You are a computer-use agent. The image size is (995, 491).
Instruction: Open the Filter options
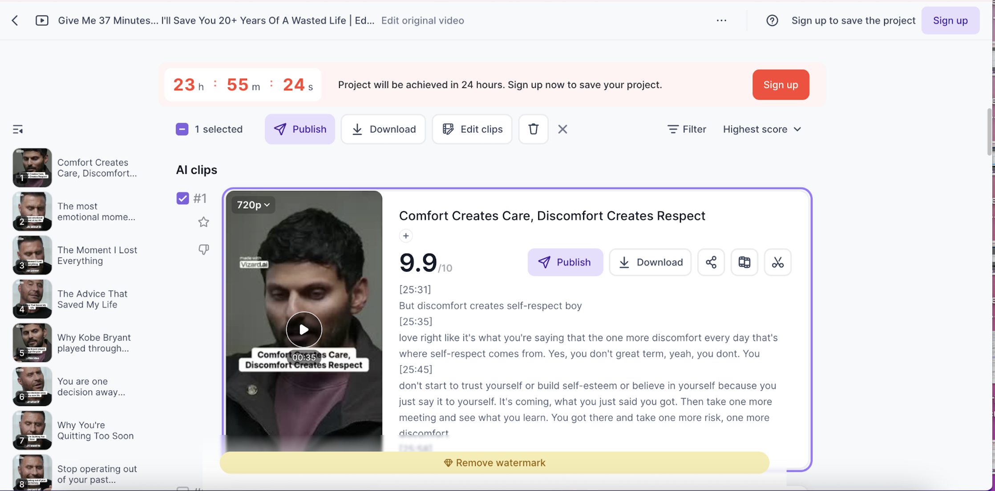pos(687,129)
